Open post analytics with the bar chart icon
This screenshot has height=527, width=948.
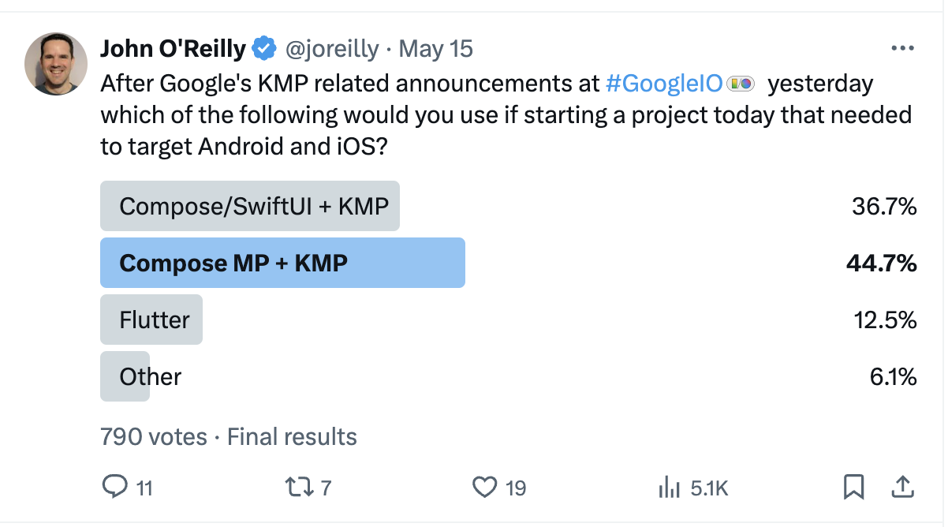pyautogui.click(x=667, y=488)
